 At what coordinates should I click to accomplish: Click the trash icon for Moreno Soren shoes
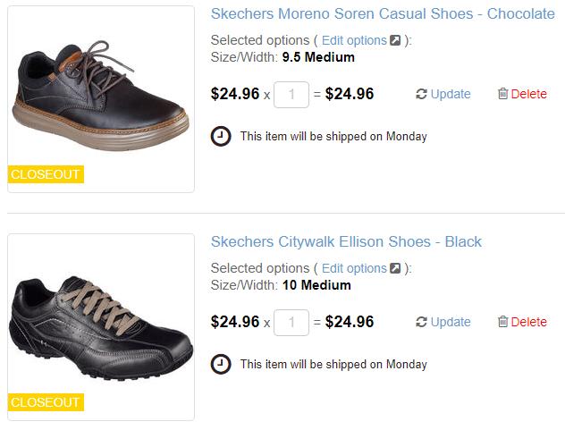(502, 94)
